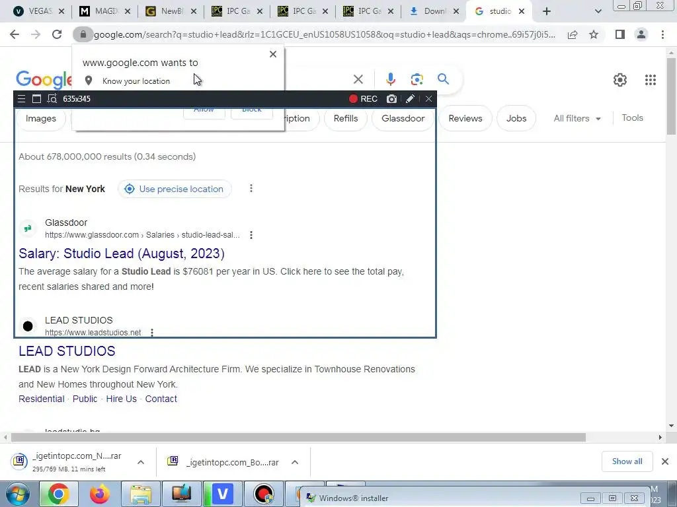Reload the current Google page
Image resolution: width=677 pixels, height=507 pixels.
pos(57,34)
